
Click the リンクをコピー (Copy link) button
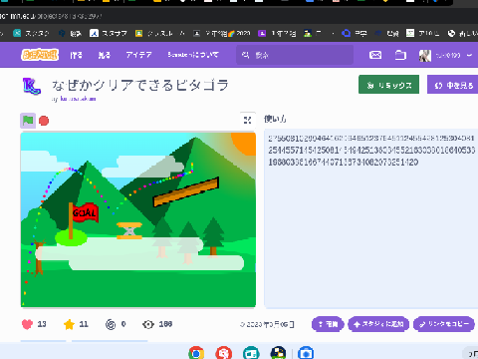(x=444, y=324)
